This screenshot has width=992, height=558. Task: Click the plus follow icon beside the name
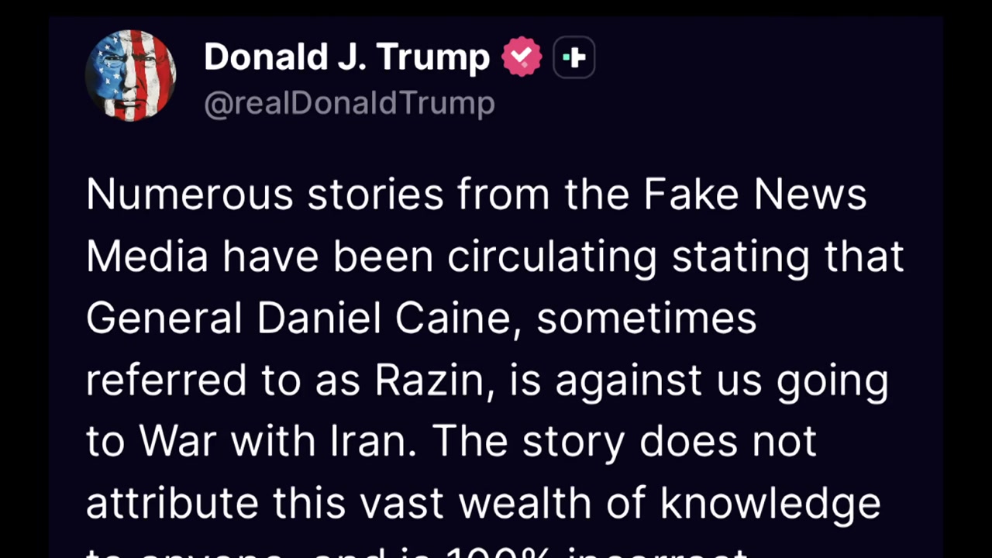pyautogui.click(x=573, y=57)
